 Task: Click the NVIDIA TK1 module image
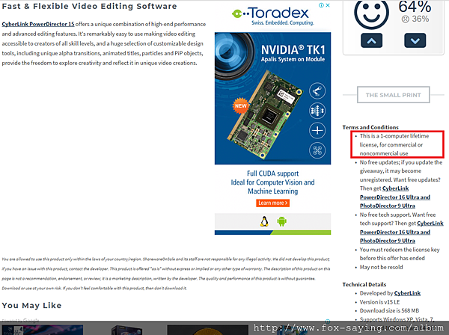[266, 114]
